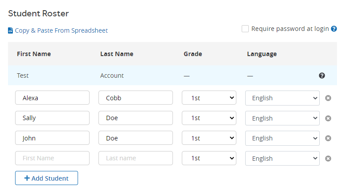Open the Grade dropdown for John Doe
The height and width of the screenshot is (193, 345).
208,138
